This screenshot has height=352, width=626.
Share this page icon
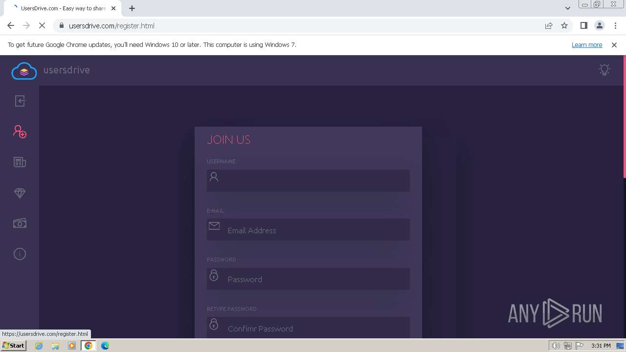(549, 26)
